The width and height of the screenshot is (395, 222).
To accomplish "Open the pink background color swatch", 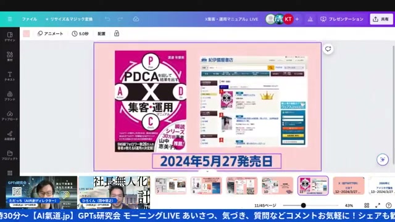I will pos(27,34).
